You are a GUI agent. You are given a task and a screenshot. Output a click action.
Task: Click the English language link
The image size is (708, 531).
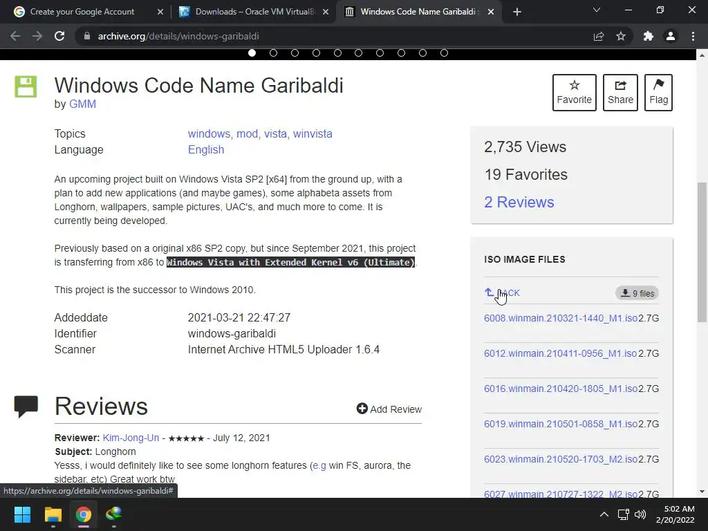[206, 149]
